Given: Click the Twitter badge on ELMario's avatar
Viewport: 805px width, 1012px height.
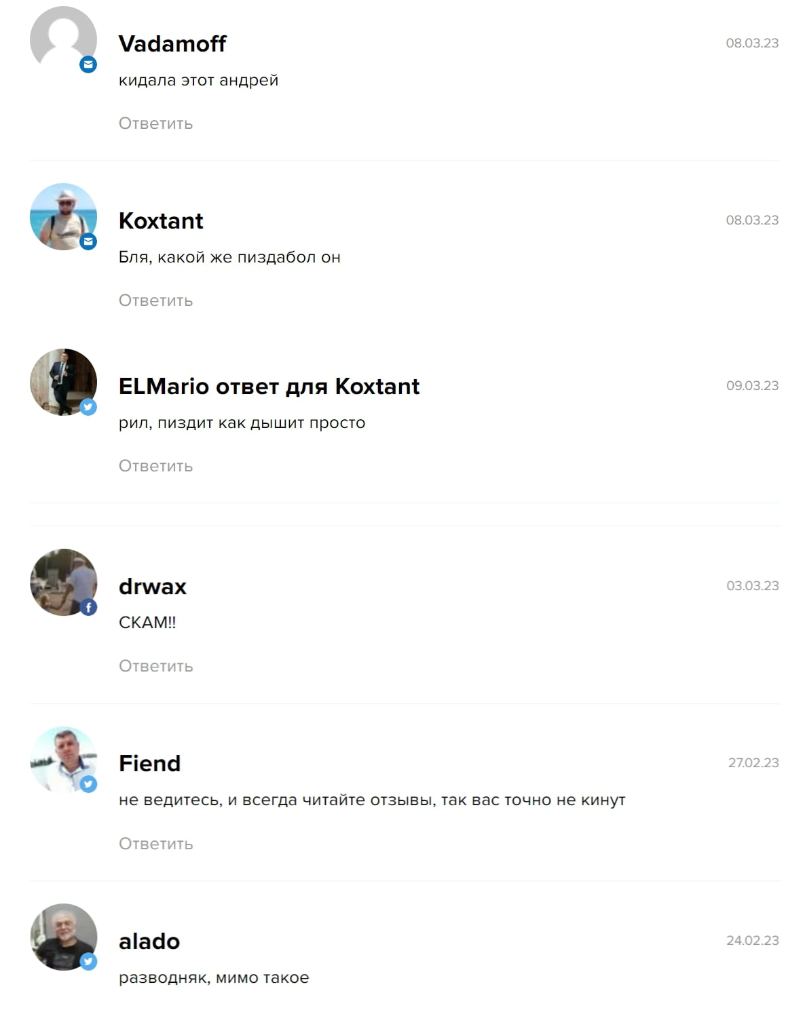Looking at the screenshot, I should pyautogui.click(x=88, y=407).
